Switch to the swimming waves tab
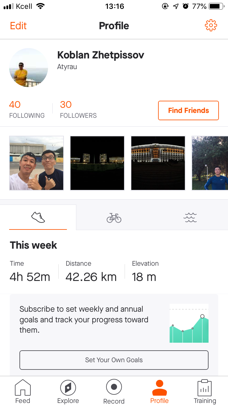 click(x=190, y=218)
